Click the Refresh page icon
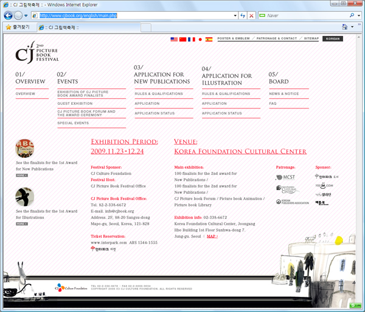This screenshot has height=312, width=365. 243,16
